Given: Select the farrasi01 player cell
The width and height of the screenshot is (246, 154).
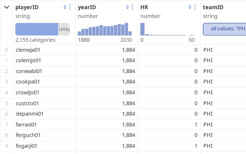Looking at the screenshot, I should click(x=27, y=125).
